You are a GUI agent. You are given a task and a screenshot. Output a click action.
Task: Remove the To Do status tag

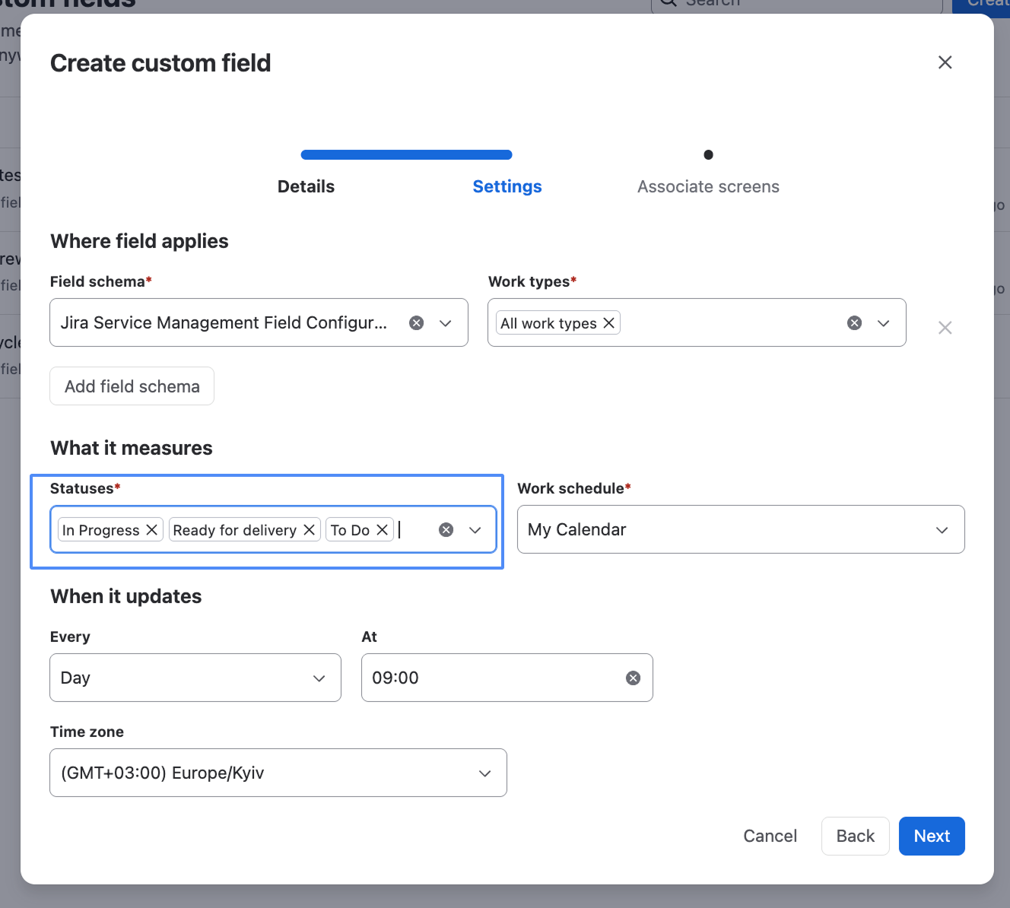click(383, 530)
